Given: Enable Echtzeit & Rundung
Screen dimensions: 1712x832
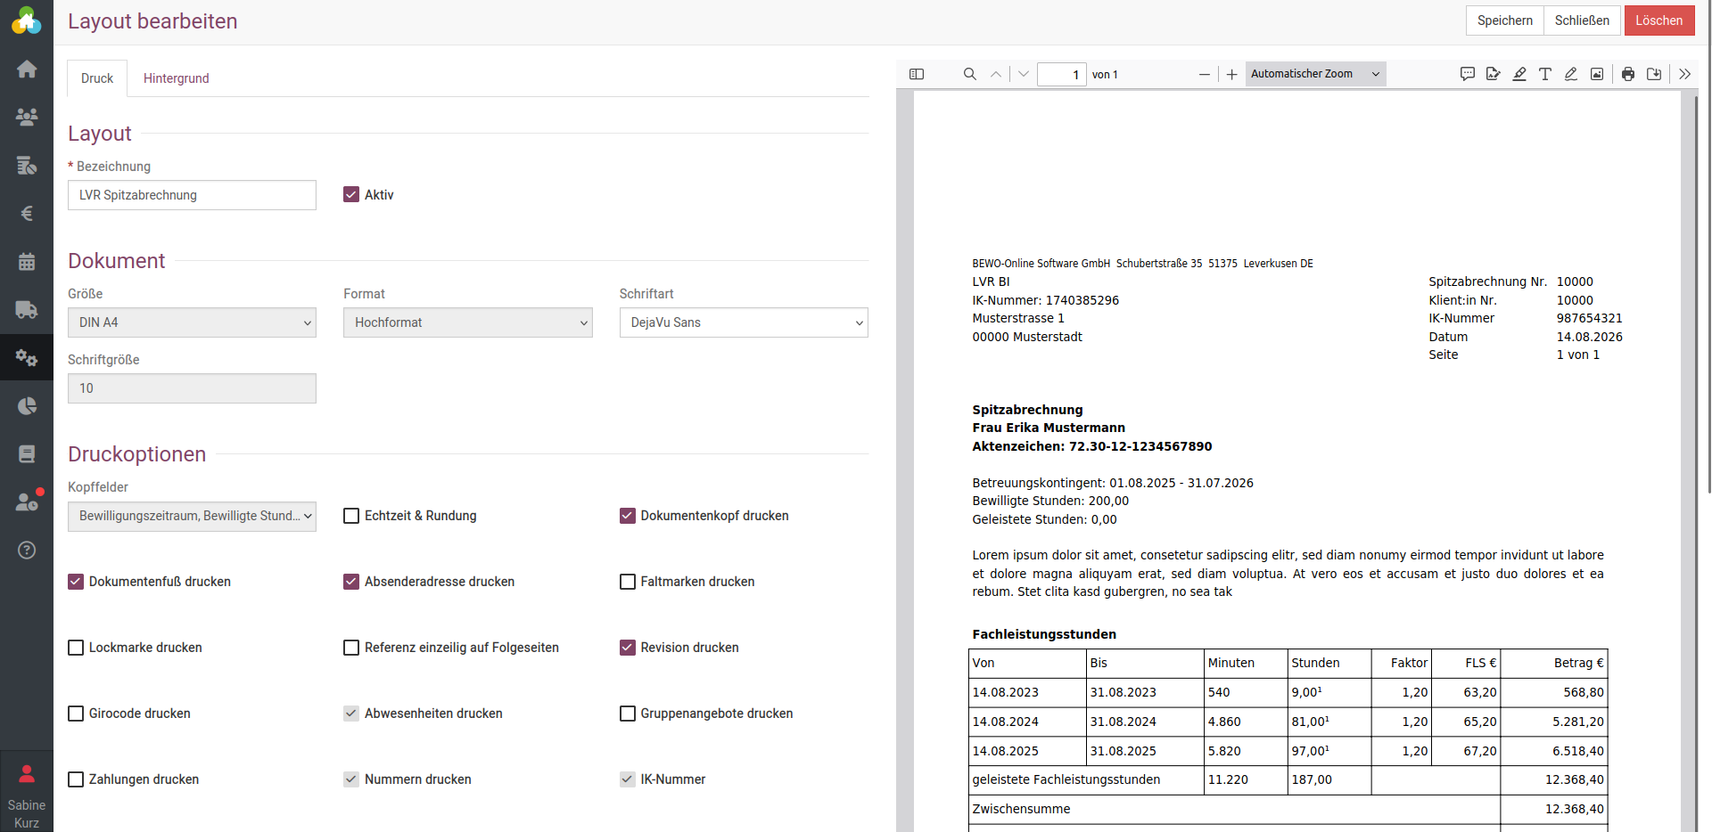Looking at the screenshot, I should point(351,516).
